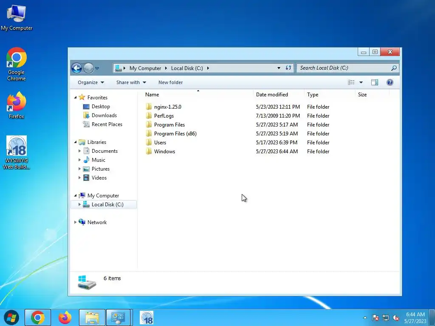The height and width of the screenshot is (326, 435).
Task: Click the search magnifier icon
Action: [394, 68]
